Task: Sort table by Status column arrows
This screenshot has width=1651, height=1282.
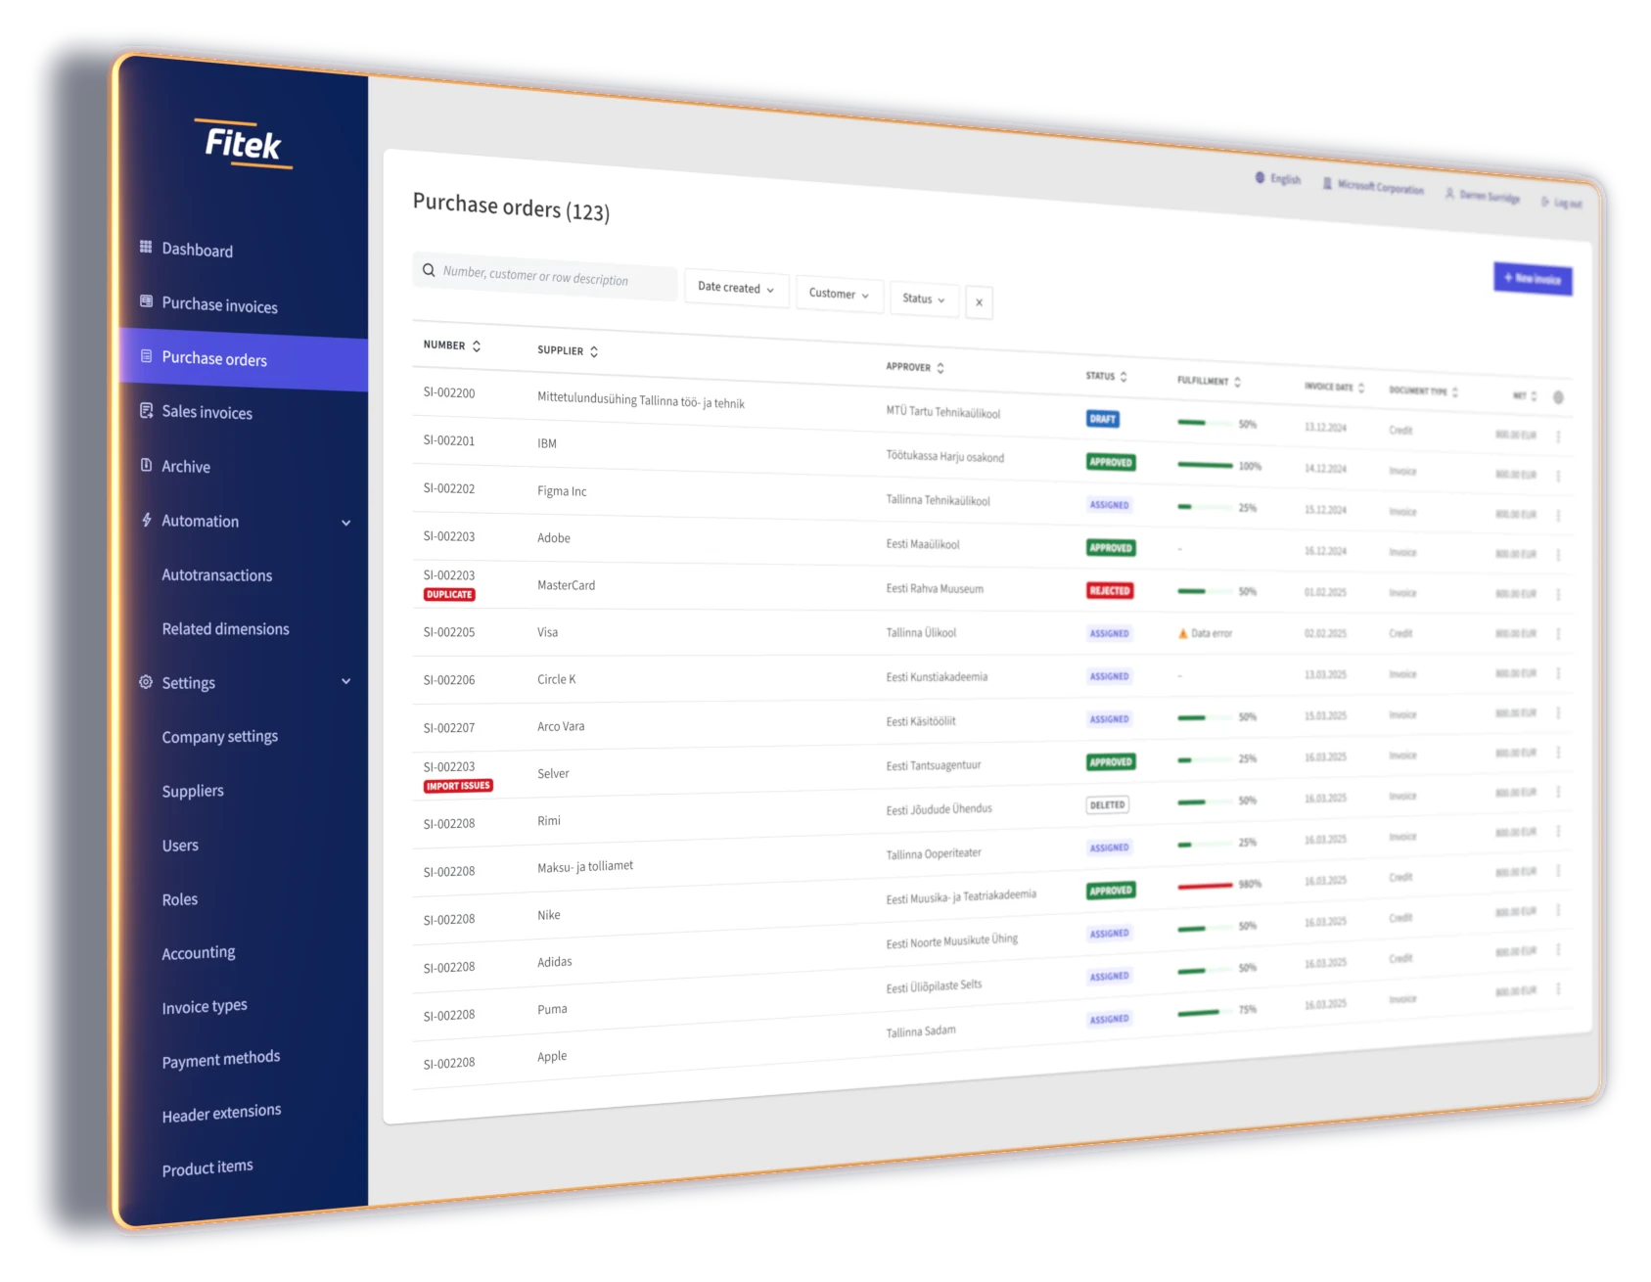Action: click(x=1124, y=377)
